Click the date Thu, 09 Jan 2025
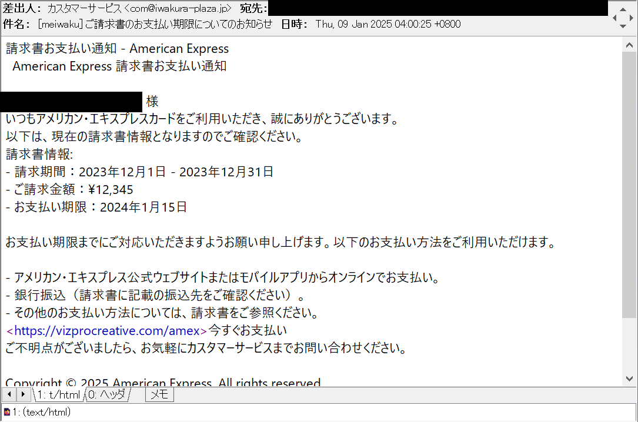 click(x=353, y=25)
